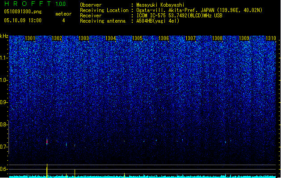The height and width of the screenshot is (178, 281).
Task: Select the file name 0510091300.png
Action: [23, 12]
